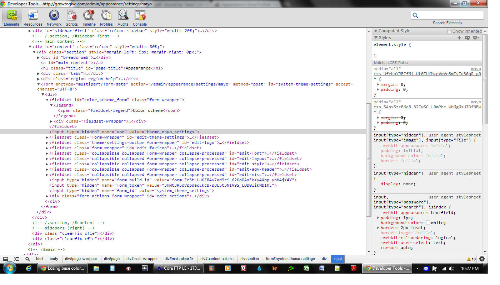
Task: Expand the div class tabs node
Action: (x=38, y=73)
